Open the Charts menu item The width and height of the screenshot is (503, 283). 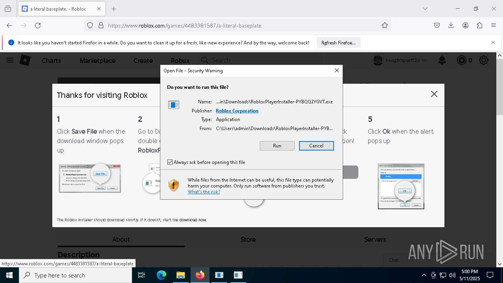tap(51, 61)
